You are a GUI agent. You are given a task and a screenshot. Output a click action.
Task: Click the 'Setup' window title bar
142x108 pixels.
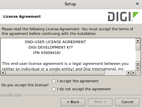[70, 4]
